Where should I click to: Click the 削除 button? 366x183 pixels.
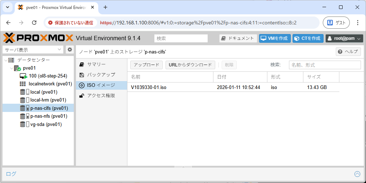click(x=229, y=65)
